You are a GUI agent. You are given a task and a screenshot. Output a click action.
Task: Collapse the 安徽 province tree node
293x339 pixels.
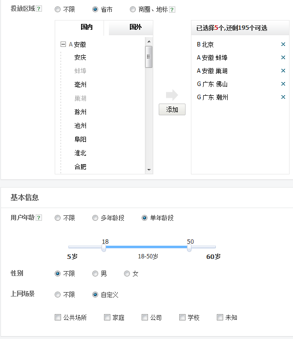pos(63,44)
